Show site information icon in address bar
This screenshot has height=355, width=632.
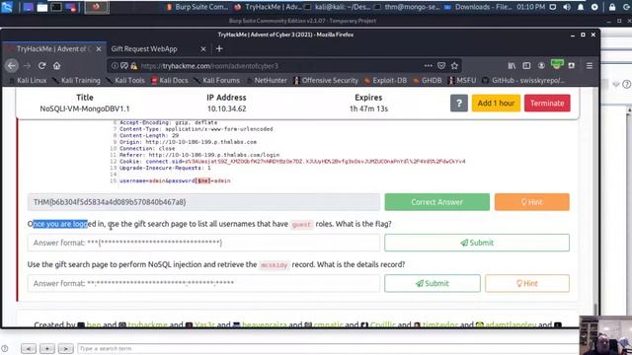[x=115, y=66]
